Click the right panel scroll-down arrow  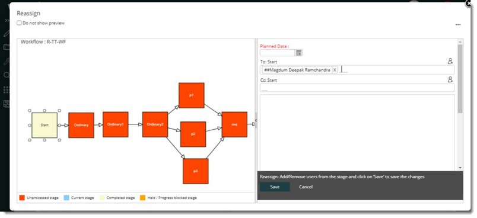click(460, 168)
